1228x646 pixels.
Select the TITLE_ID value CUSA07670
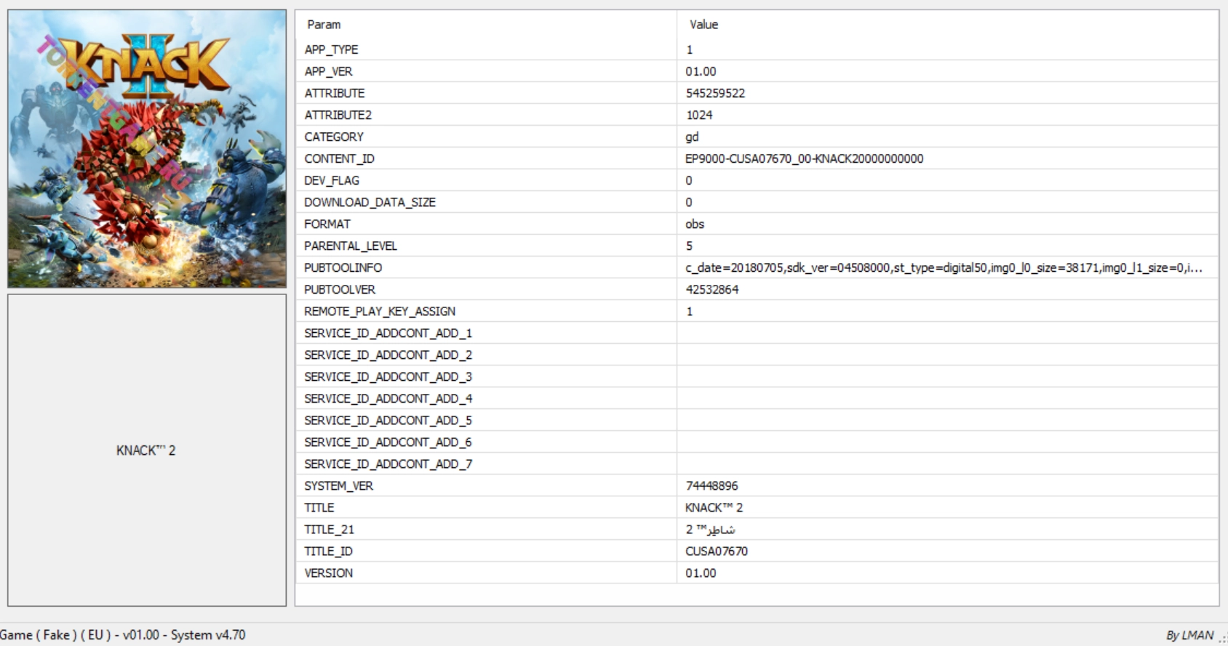point(716,551)
